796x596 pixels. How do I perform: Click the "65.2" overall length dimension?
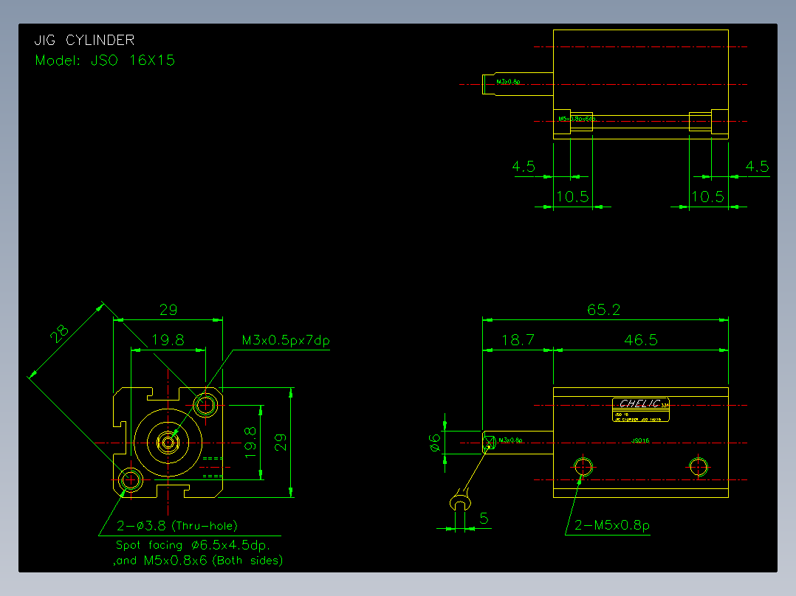pos(603,310)
